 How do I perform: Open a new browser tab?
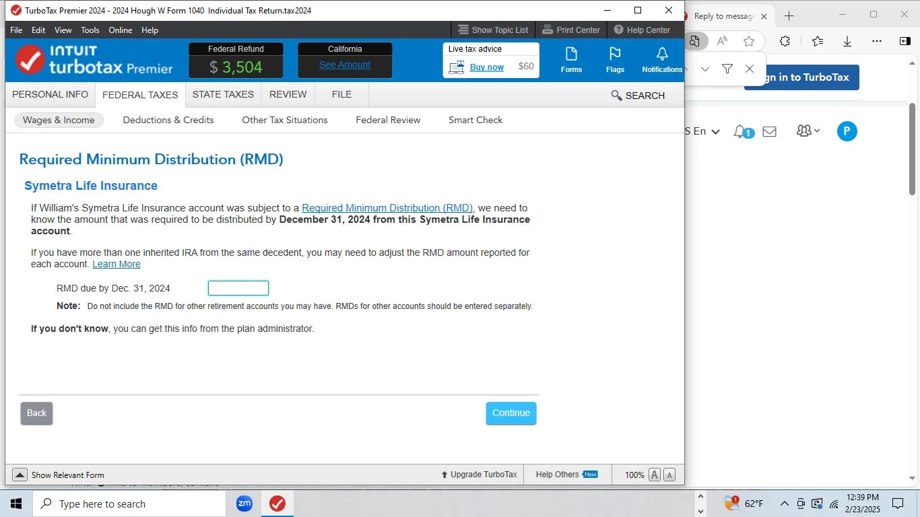pyautogui.click(x=789, y=15)
